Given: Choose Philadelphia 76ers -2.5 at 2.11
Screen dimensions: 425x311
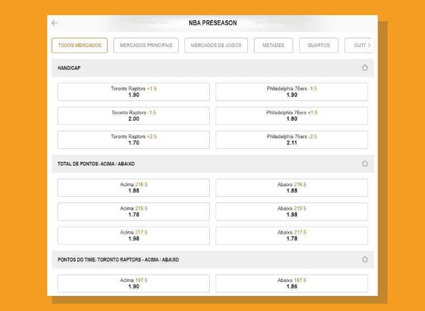Looking at the screenshot, I should pyautogui.click(x=292, y=140).
